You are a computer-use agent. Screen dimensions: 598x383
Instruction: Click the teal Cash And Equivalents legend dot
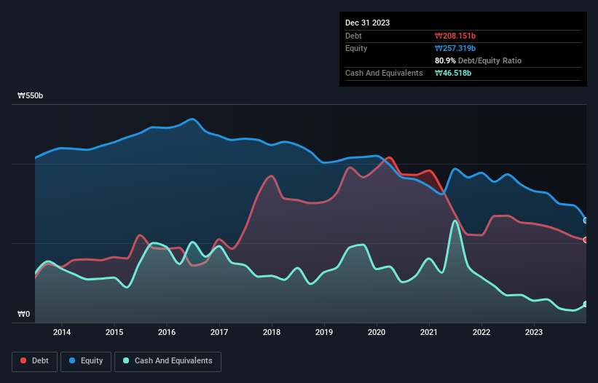(x=126, y=360)
